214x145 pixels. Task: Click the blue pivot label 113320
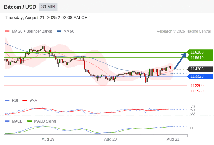click(x=200, y=76)
